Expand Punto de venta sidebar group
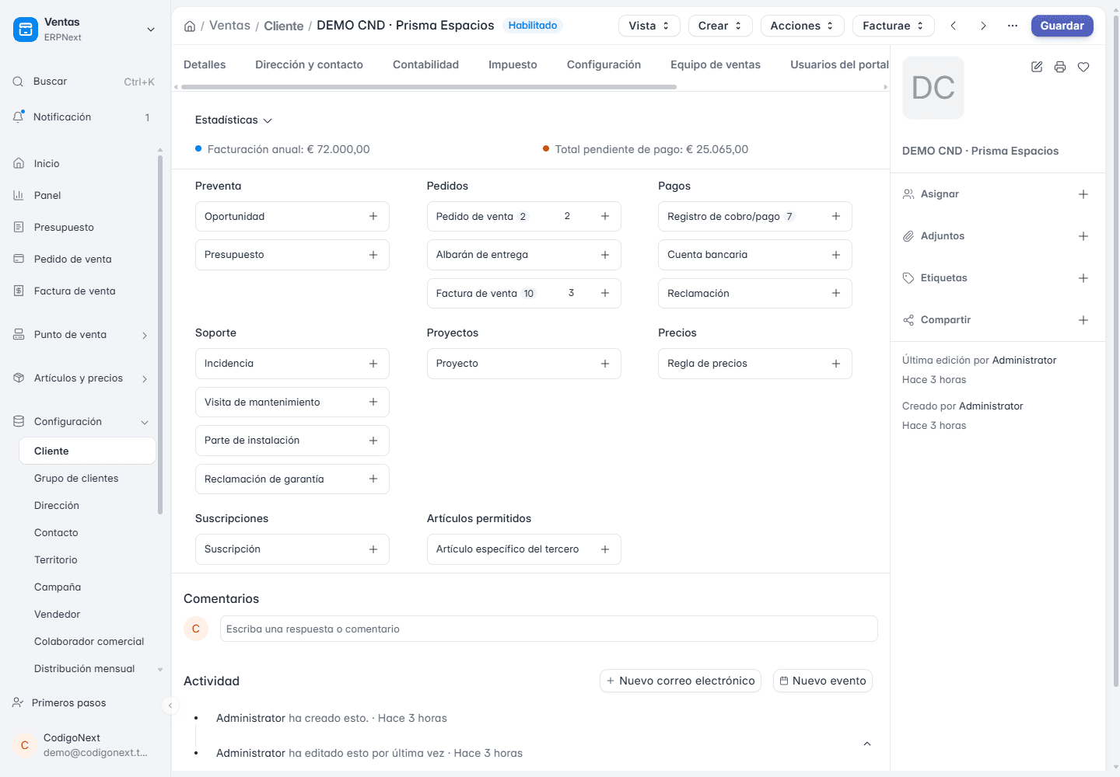The width and height of the screenshot is (1120, 777). [145, 336]
